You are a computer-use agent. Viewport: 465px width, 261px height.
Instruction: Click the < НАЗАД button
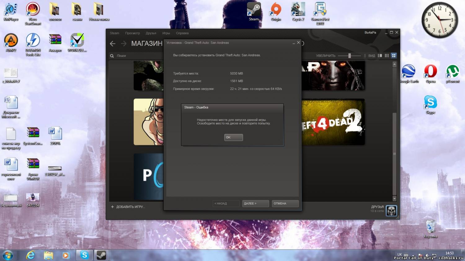pos(226,203)
